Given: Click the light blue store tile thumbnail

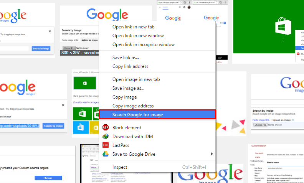Looking at the screenshot, I should (81, 127).
